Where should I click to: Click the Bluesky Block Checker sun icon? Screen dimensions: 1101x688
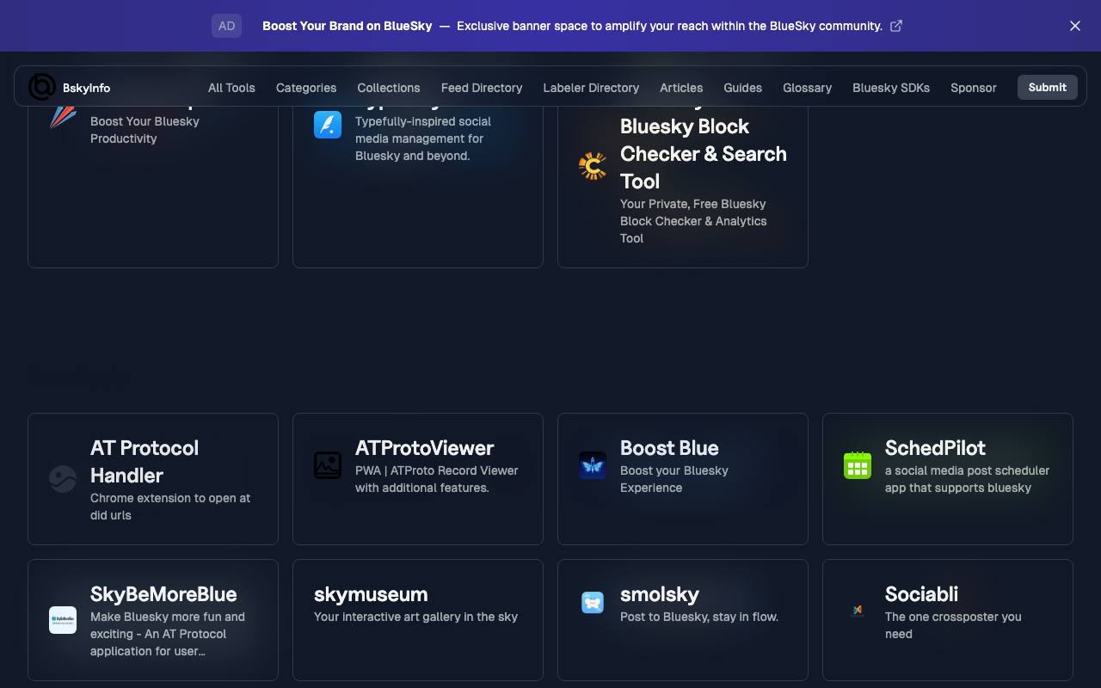(x=593, y=166)
